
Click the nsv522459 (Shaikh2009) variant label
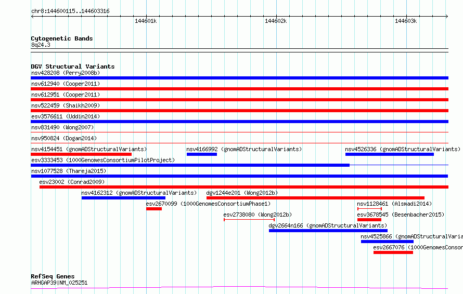(x=66, y=105)
